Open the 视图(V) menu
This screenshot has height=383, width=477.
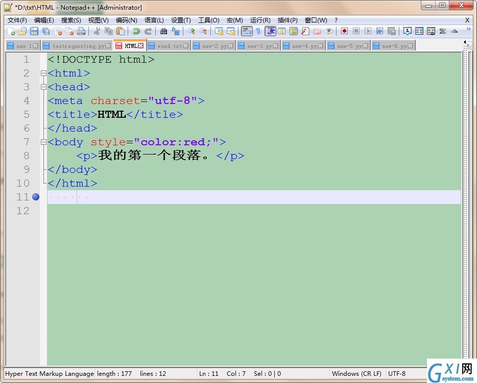[x=98, y=20]
